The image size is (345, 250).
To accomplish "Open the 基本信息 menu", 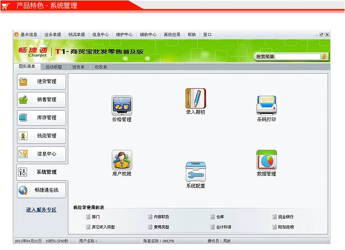I will (x=29, y=34).
